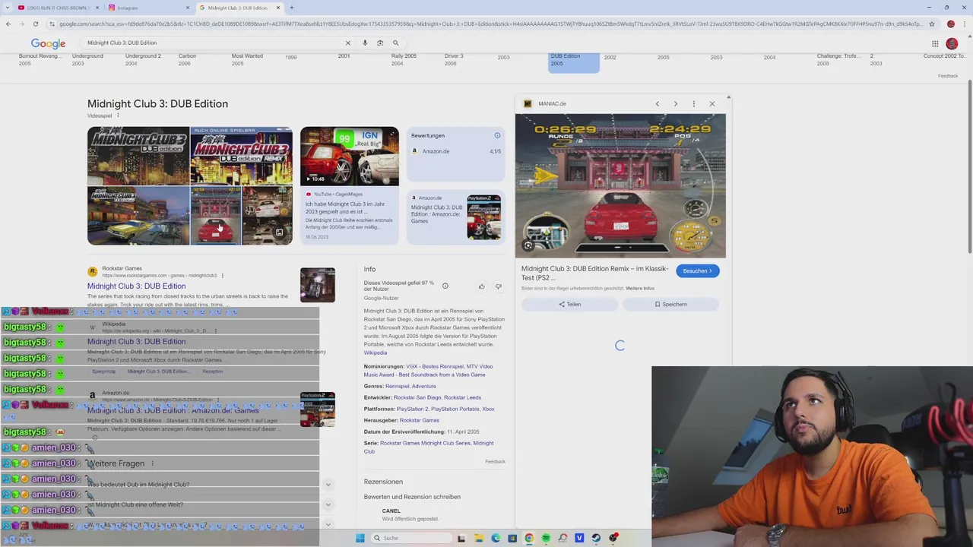
Task: Select the Midnight Club 3: DUB Edition browser tab
Action: coord(239,8)
